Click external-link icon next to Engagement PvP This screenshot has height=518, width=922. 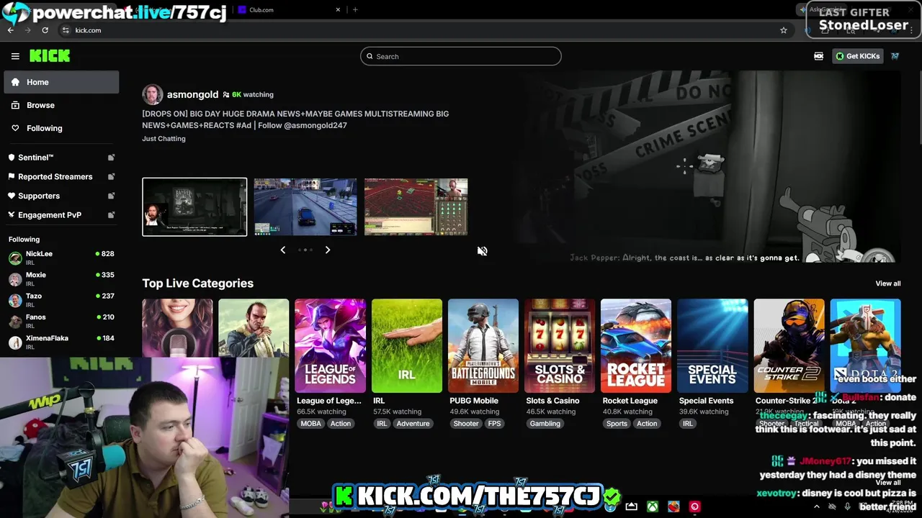click(x=111, y=215)
